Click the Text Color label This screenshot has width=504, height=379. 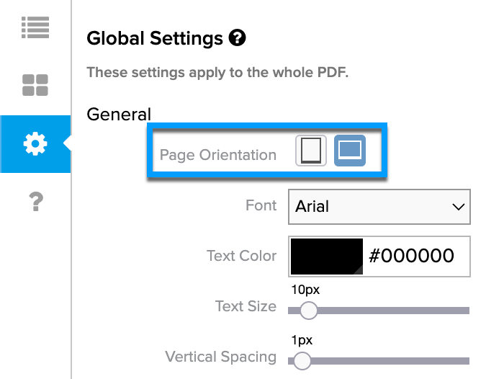[x=241, y=256]
